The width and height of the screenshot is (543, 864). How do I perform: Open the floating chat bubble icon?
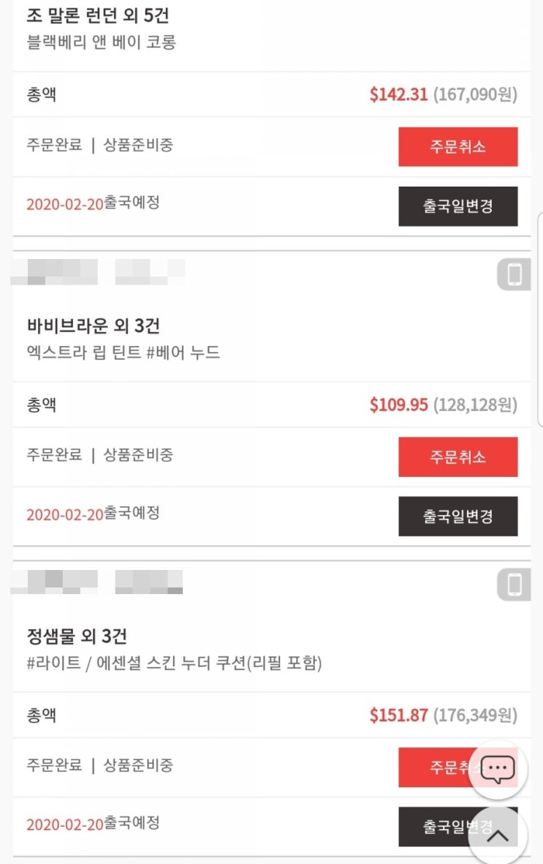point(498,769)
